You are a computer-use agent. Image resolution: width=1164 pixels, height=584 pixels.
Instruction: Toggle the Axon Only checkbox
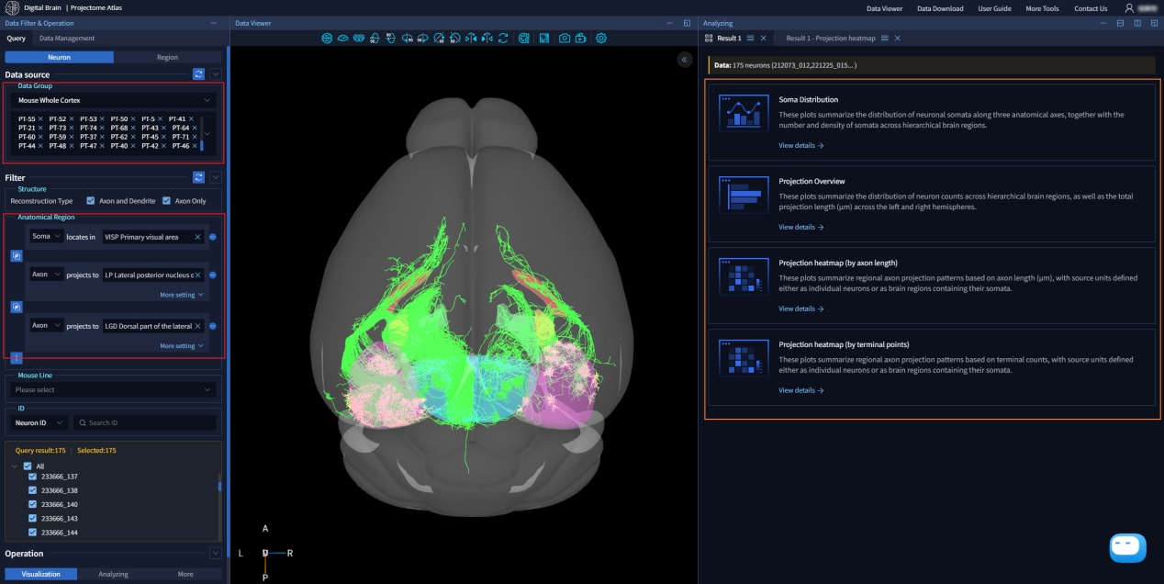(x=166, y=200)
